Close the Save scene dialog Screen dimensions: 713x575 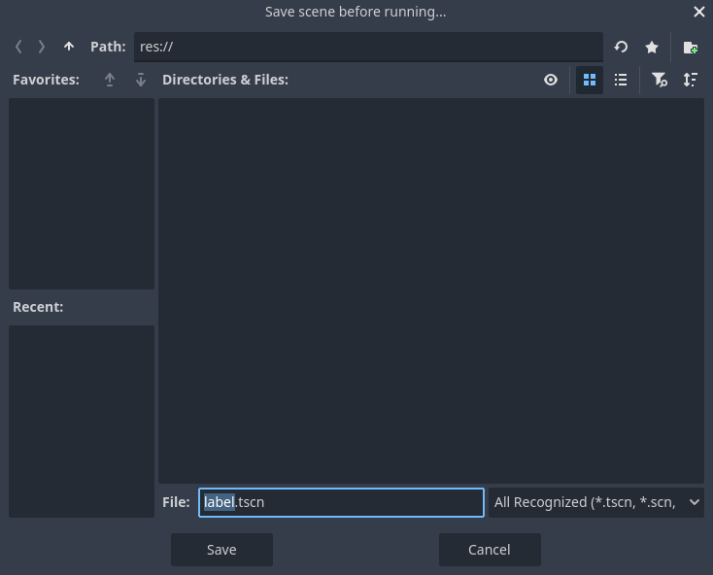point(698,12)
